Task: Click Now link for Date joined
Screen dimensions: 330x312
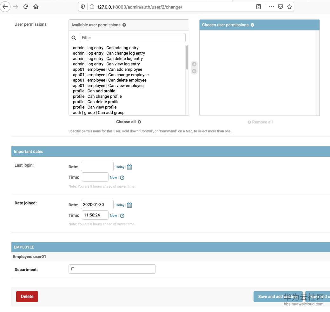Action: coord(113,216)
